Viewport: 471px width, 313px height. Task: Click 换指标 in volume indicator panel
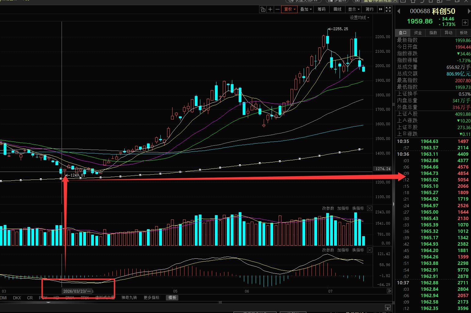358,208
